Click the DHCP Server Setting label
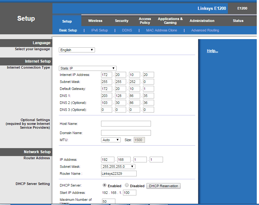 [x=33, y=184]
